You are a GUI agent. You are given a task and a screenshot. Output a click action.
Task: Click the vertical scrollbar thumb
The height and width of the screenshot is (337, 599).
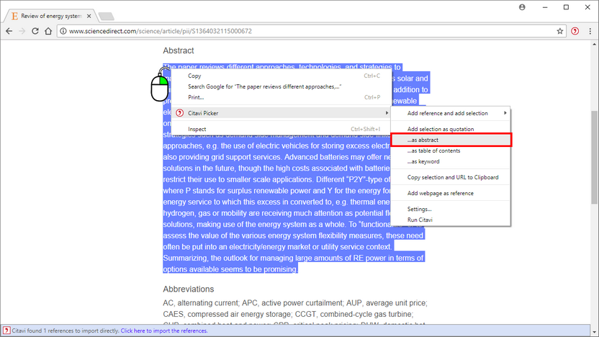point(595,158)
